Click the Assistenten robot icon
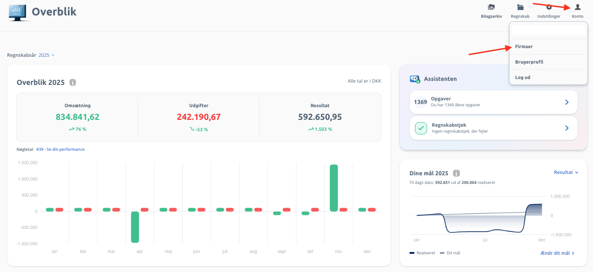Image resolution: width=593 pixels, height=272 pixels. (x=415, y=79)
